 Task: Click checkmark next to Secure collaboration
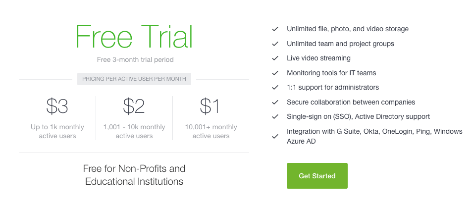point(275,102)
